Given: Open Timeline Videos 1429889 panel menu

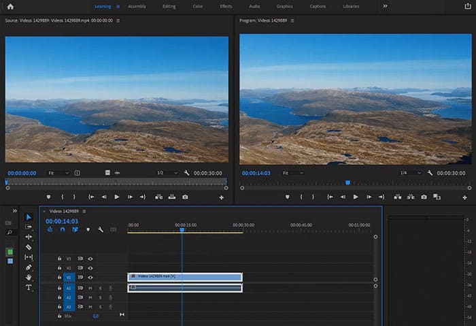Looking at the screenshot, I should (84, 211).
